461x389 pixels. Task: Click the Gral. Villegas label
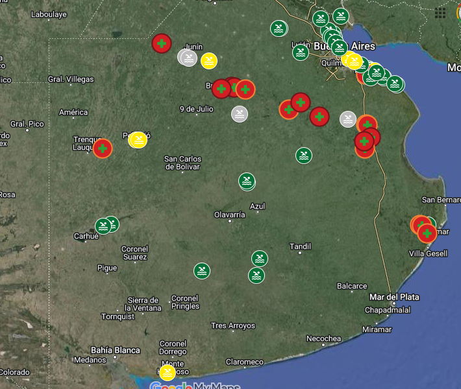click(71, 79)
